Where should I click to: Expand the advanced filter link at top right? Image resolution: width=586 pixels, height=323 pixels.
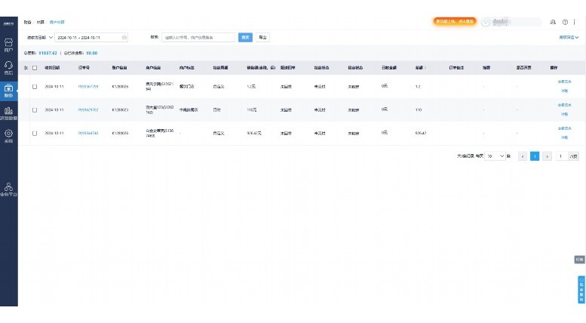(569, 38)
